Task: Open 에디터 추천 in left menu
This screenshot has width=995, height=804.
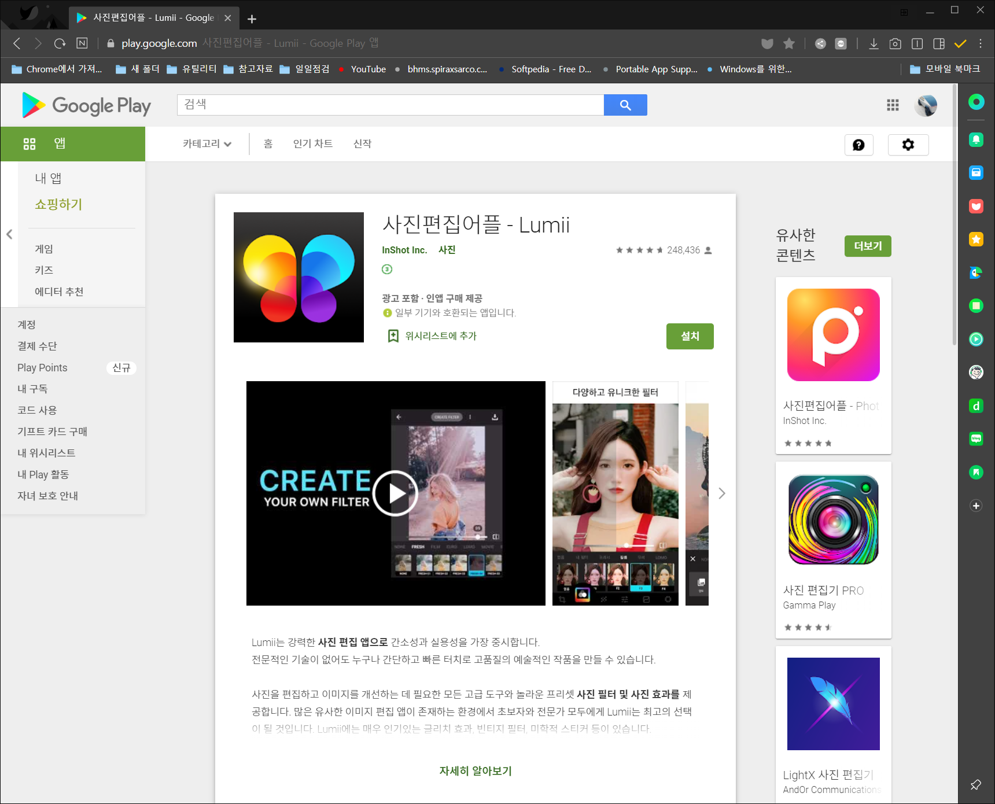Action: tap(59, 292)
